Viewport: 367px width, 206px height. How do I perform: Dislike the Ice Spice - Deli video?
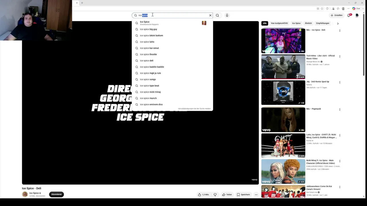click(215, 195)
